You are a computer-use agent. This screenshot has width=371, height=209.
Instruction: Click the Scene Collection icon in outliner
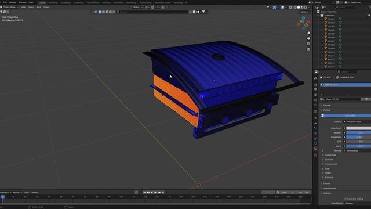coord(318,12)
